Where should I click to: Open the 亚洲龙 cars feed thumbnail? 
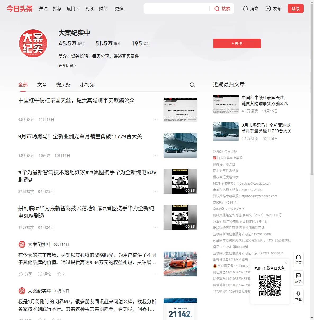point(180,145)
